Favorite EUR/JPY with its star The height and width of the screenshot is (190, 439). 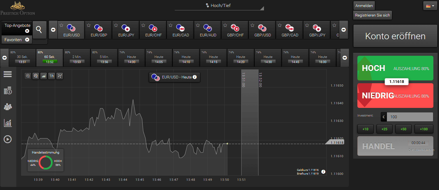coord(116,25)
